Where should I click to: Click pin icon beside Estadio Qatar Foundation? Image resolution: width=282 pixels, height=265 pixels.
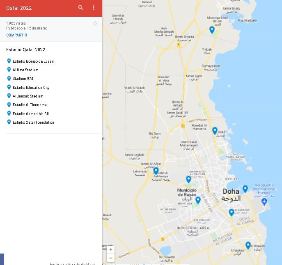9,122
